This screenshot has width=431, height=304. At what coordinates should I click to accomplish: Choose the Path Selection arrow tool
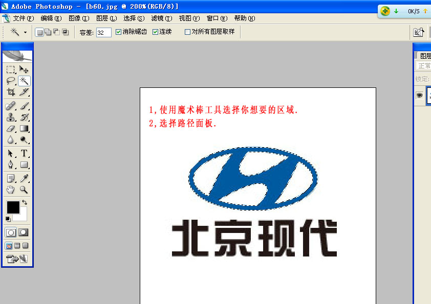[x=10, y=153]
